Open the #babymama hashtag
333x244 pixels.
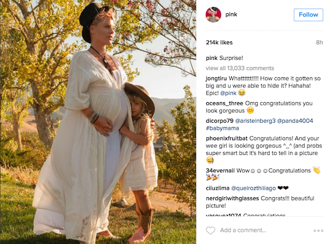223,128
